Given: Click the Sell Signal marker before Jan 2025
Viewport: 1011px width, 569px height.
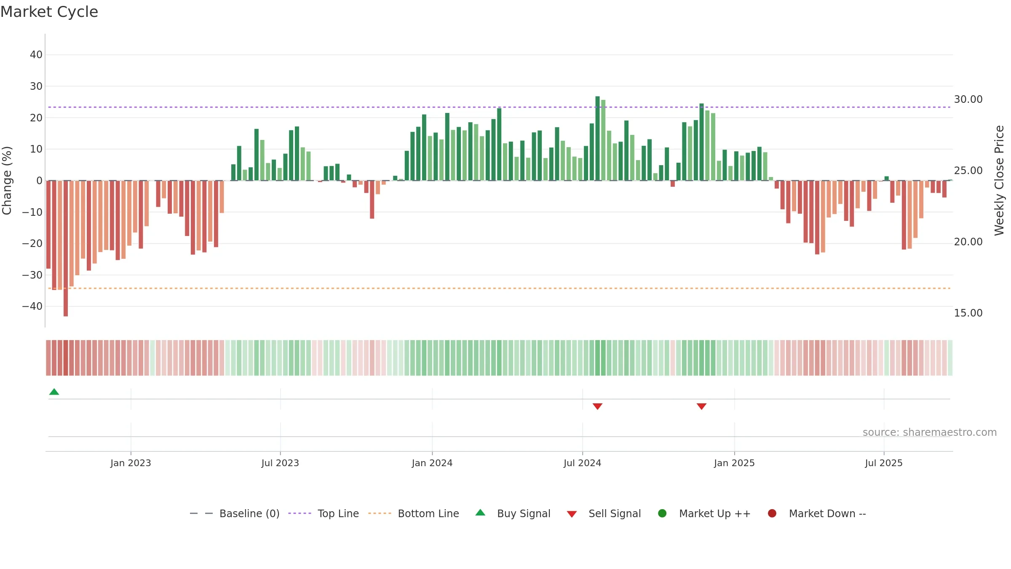Looking at the screenshot, I should (x=701, y=406).
